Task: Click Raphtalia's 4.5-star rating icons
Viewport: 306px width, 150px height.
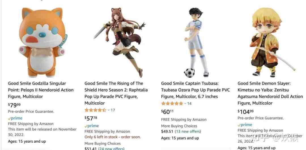Action: click(x=95, y=110)
